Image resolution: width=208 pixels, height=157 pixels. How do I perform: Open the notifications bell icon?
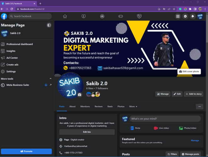point(193,16)
